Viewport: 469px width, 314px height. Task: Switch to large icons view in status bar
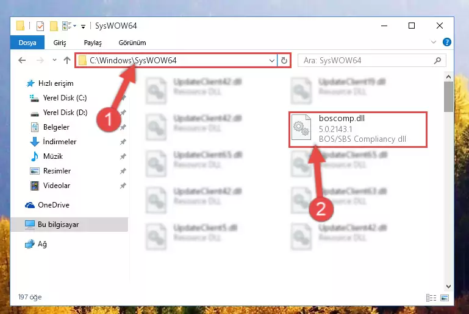[445, 298]
